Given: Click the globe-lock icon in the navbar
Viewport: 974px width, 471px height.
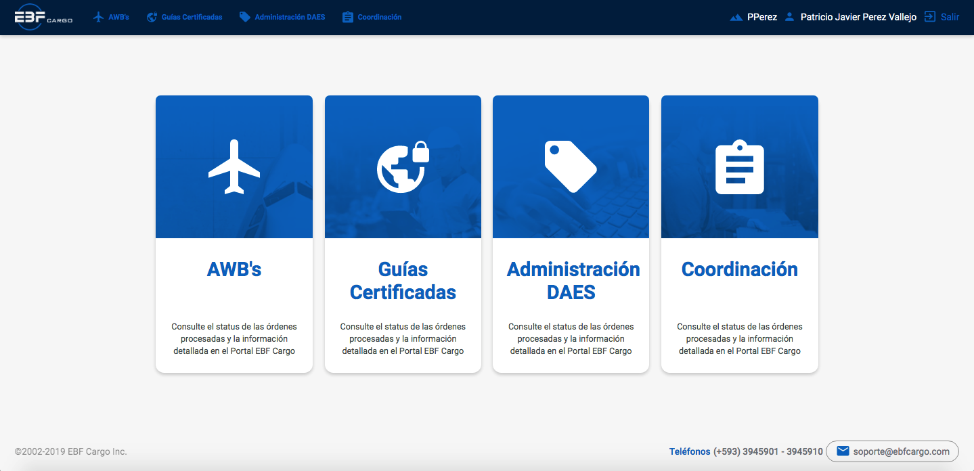Looking at the screenshot, I should [152, 17].
